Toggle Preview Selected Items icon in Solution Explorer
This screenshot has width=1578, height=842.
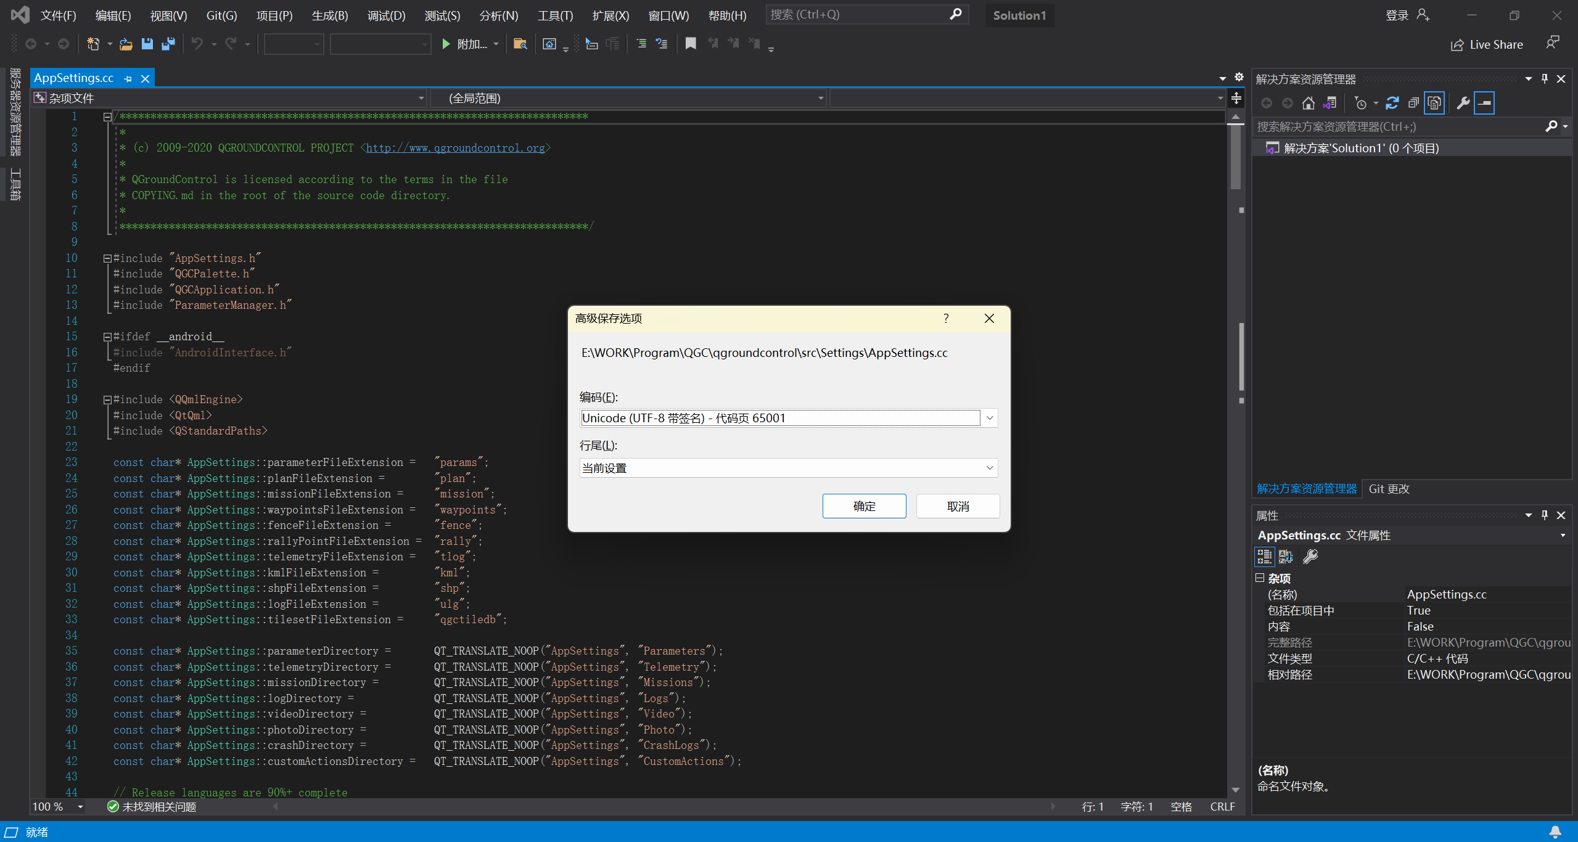(x=1484, y=103)
